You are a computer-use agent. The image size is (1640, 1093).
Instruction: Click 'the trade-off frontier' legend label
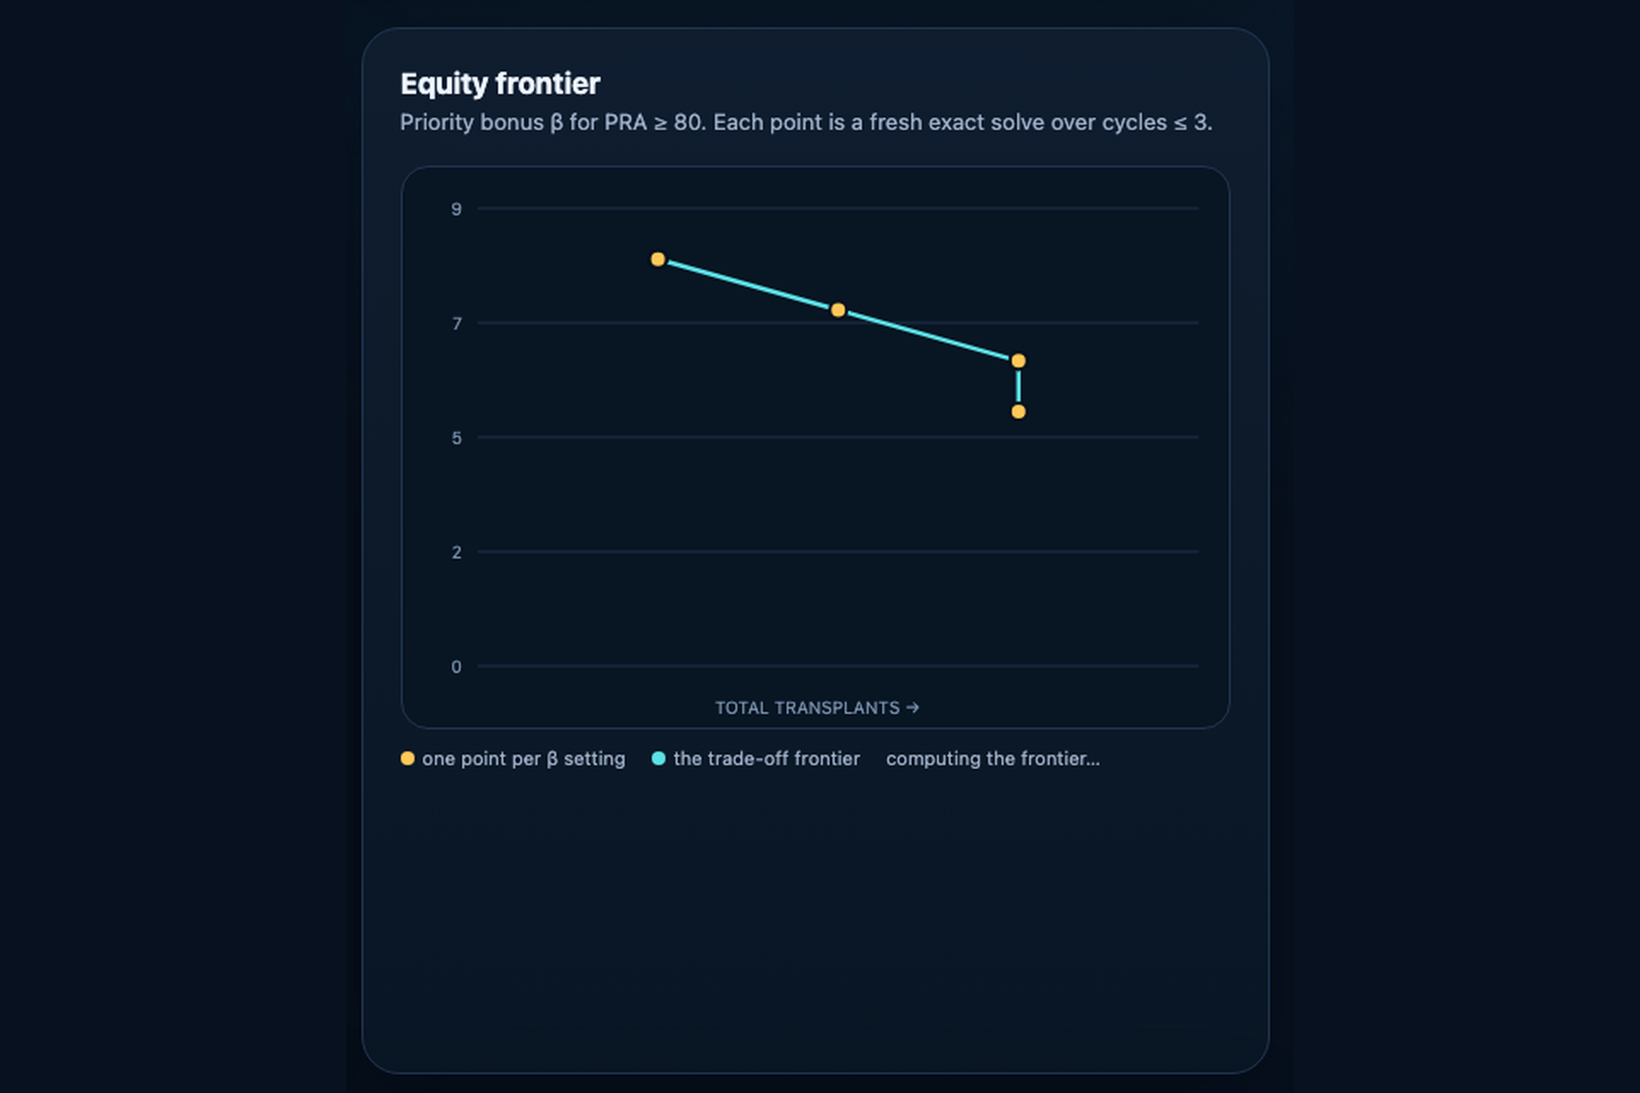(766, 759)
